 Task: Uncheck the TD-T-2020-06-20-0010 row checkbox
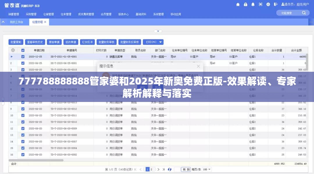[23, 122]
